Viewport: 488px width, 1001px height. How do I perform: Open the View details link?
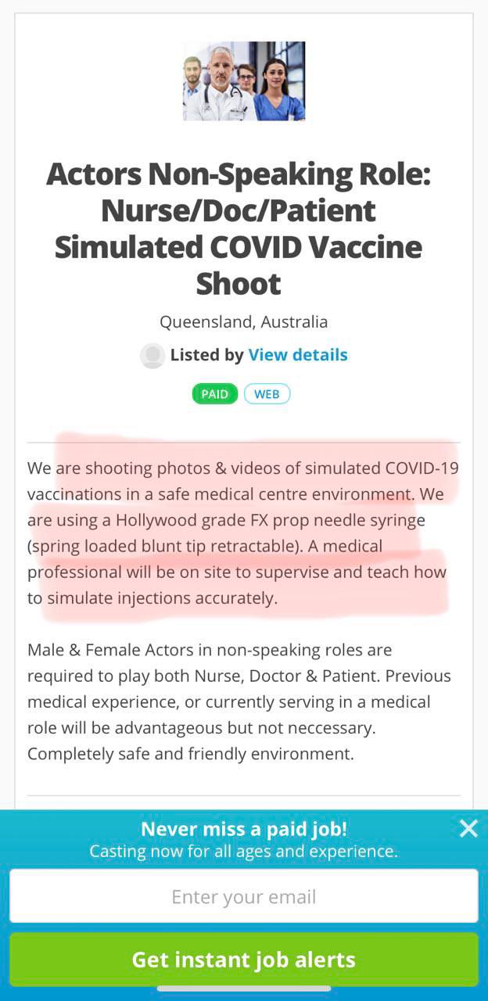pyautogui.click(x=298, y=355)
